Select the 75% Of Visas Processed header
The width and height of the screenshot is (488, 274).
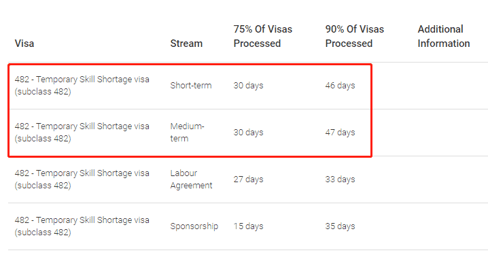pyautogui.click(x=262, y=36)
